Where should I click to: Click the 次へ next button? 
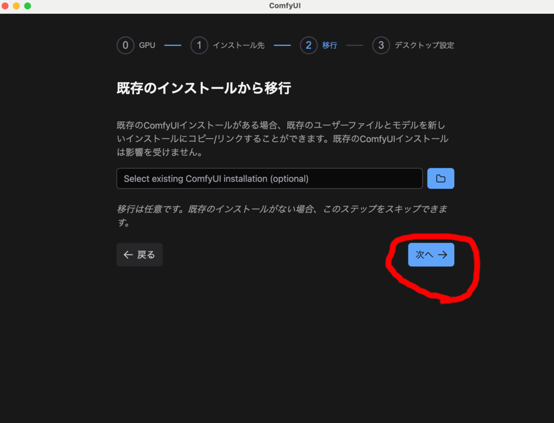click(x=431, y=254)
